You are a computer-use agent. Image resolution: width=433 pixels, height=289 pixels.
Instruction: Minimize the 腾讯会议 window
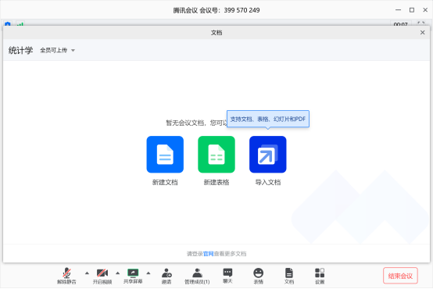[398, 10]
